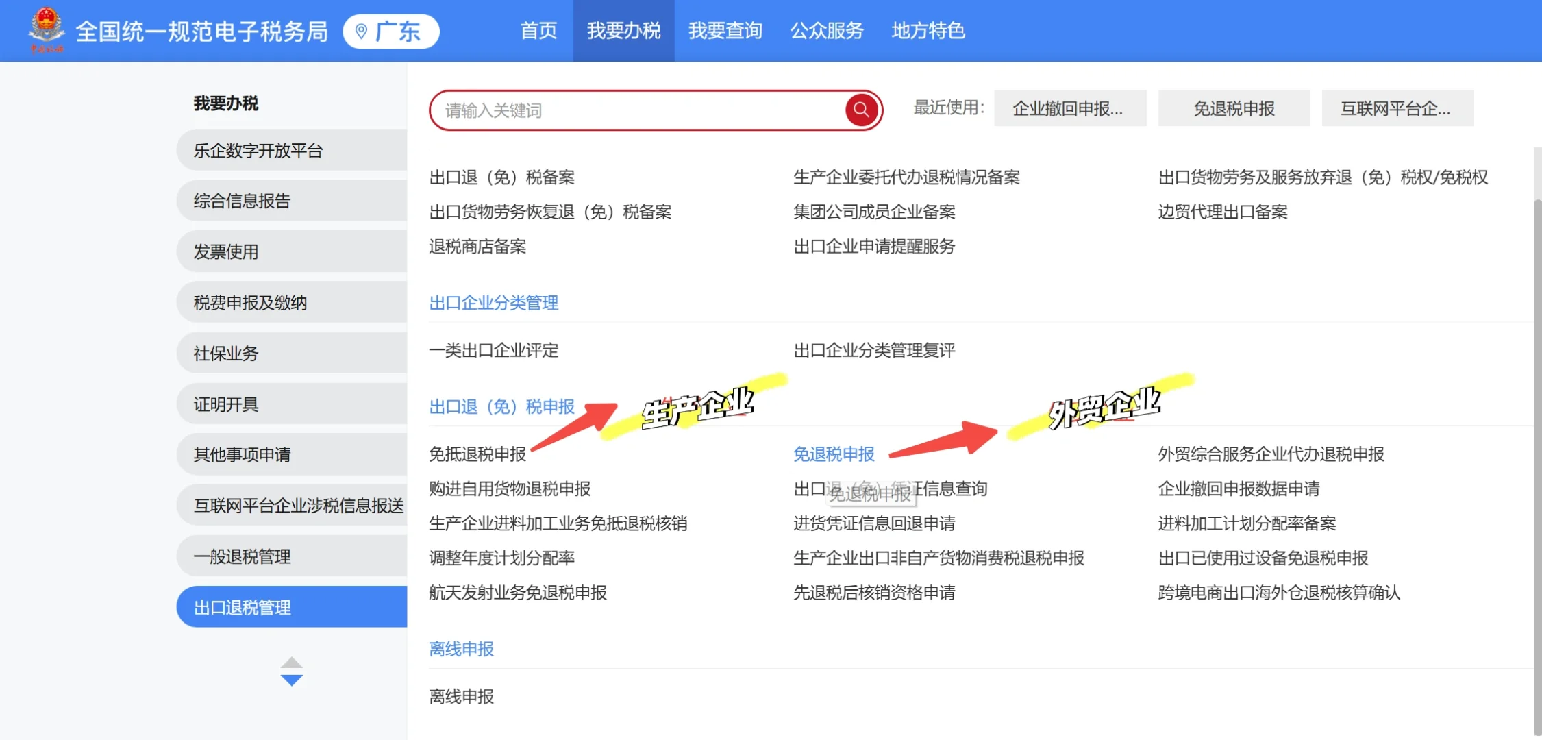The height and width of the screenshot is (740, 1542).
Task: Switch to the 首页 tab
Action: click(x=538, y=31)
